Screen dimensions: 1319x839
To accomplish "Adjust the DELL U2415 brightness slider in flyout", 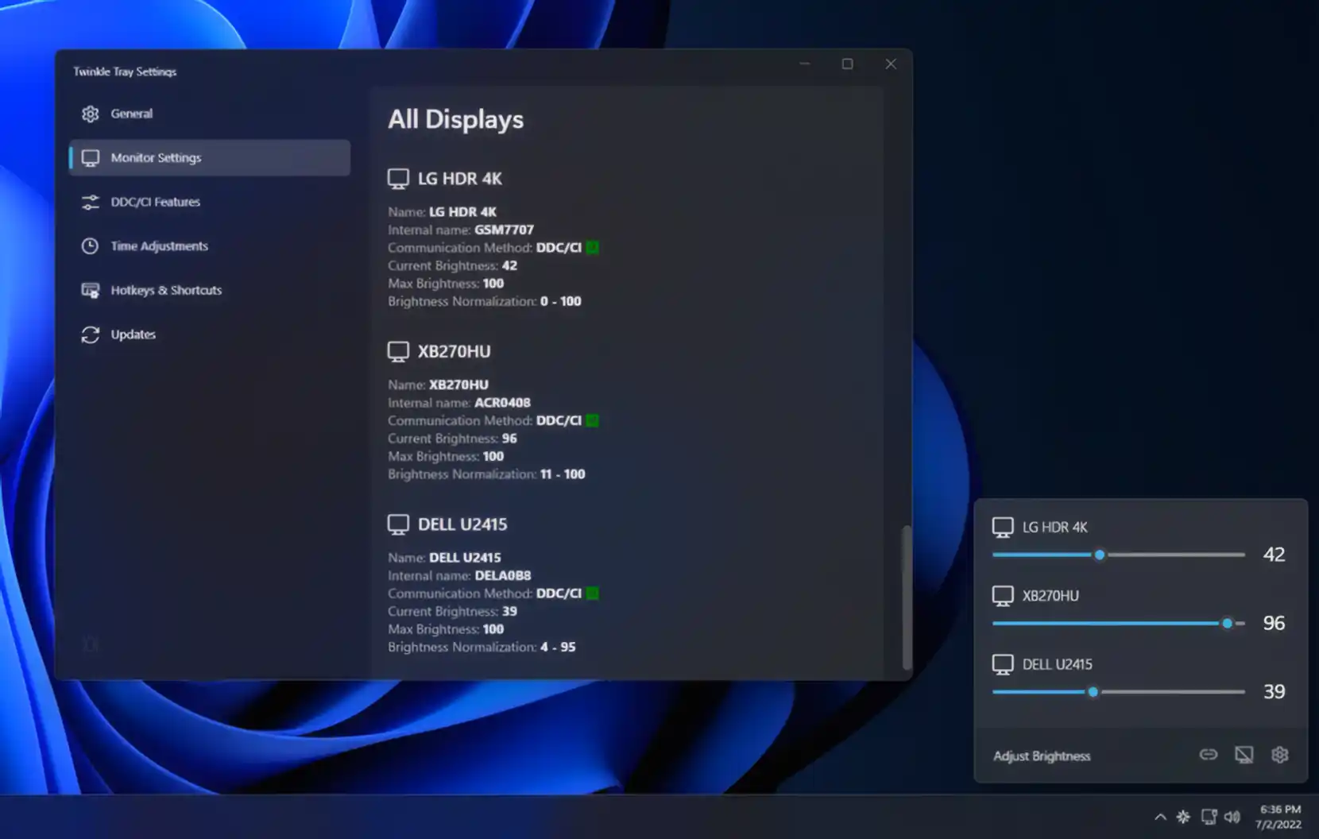I will 1119,691.
